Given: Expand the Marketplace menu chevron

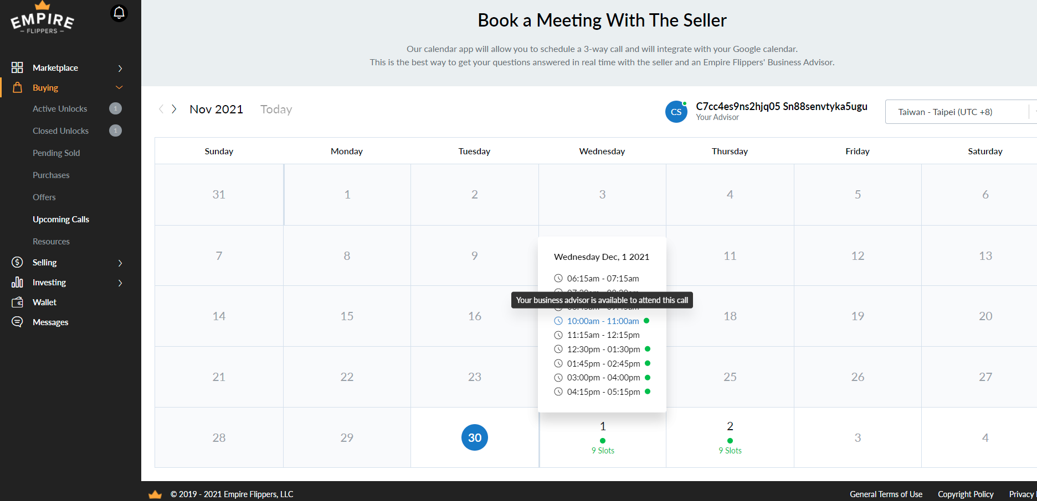Looking at the screenshot, I should pos(120,68).
